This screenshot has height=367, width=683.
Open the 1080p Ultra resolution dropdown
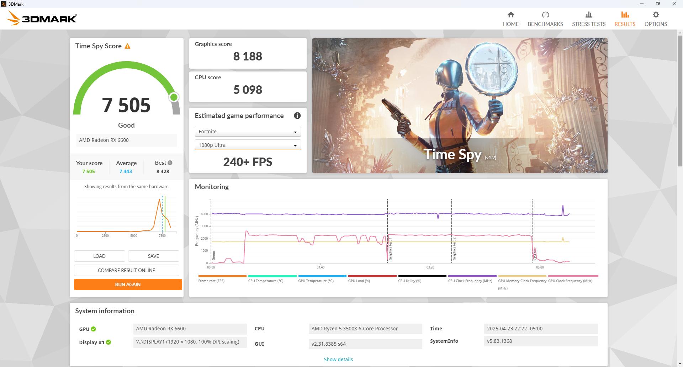coord(248,145)
